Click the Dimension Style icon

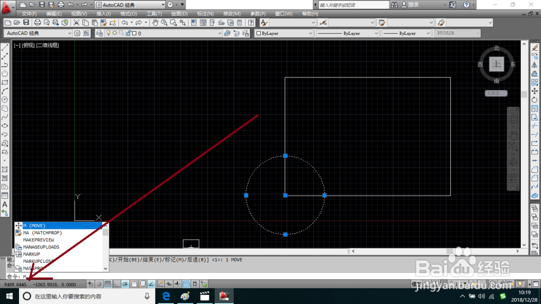pos(323,23)
